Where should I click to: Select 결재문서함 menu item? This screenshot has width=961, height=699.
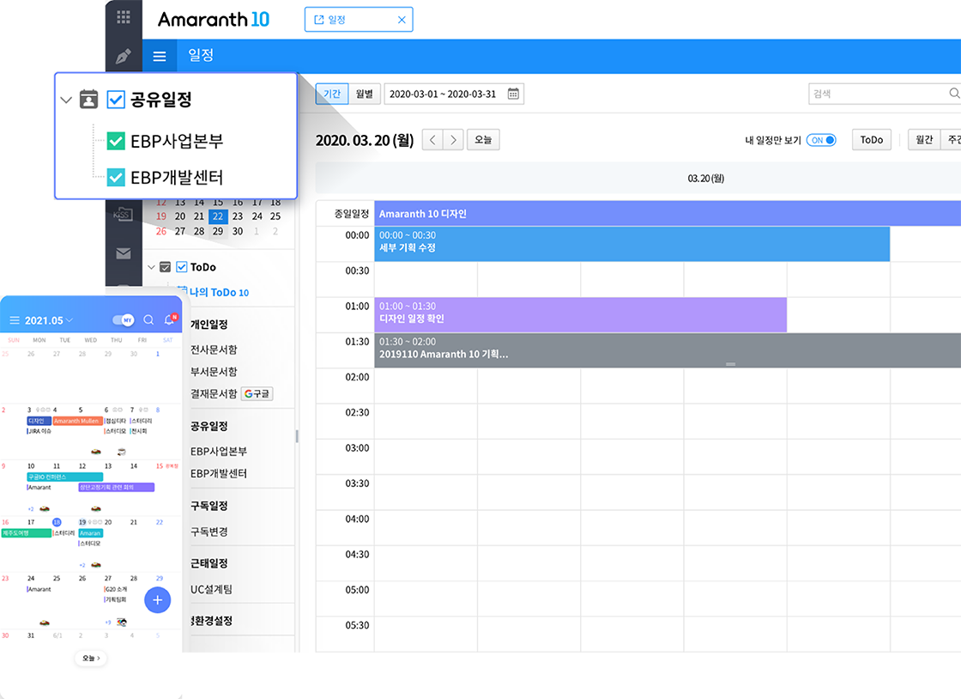214,393
